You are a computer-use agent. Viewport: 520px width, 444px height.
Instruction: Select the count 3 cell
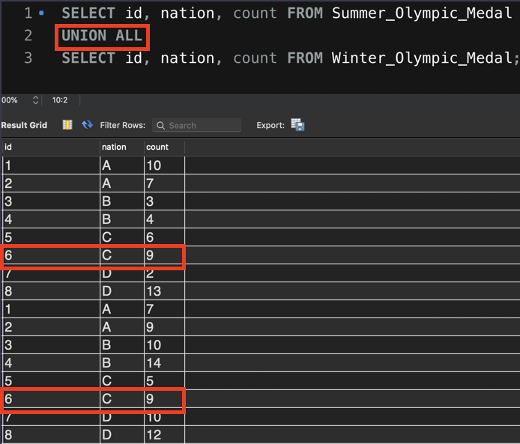pos(165,201)
